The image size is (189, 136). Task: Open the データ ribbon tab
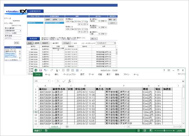(x=91, y=75)
